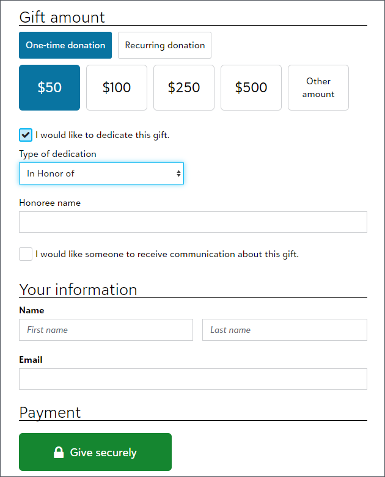Uncheck the dedicate this gift checkbox
The image size is (385, 477).
pyautogui.click(x=26, y=135)
